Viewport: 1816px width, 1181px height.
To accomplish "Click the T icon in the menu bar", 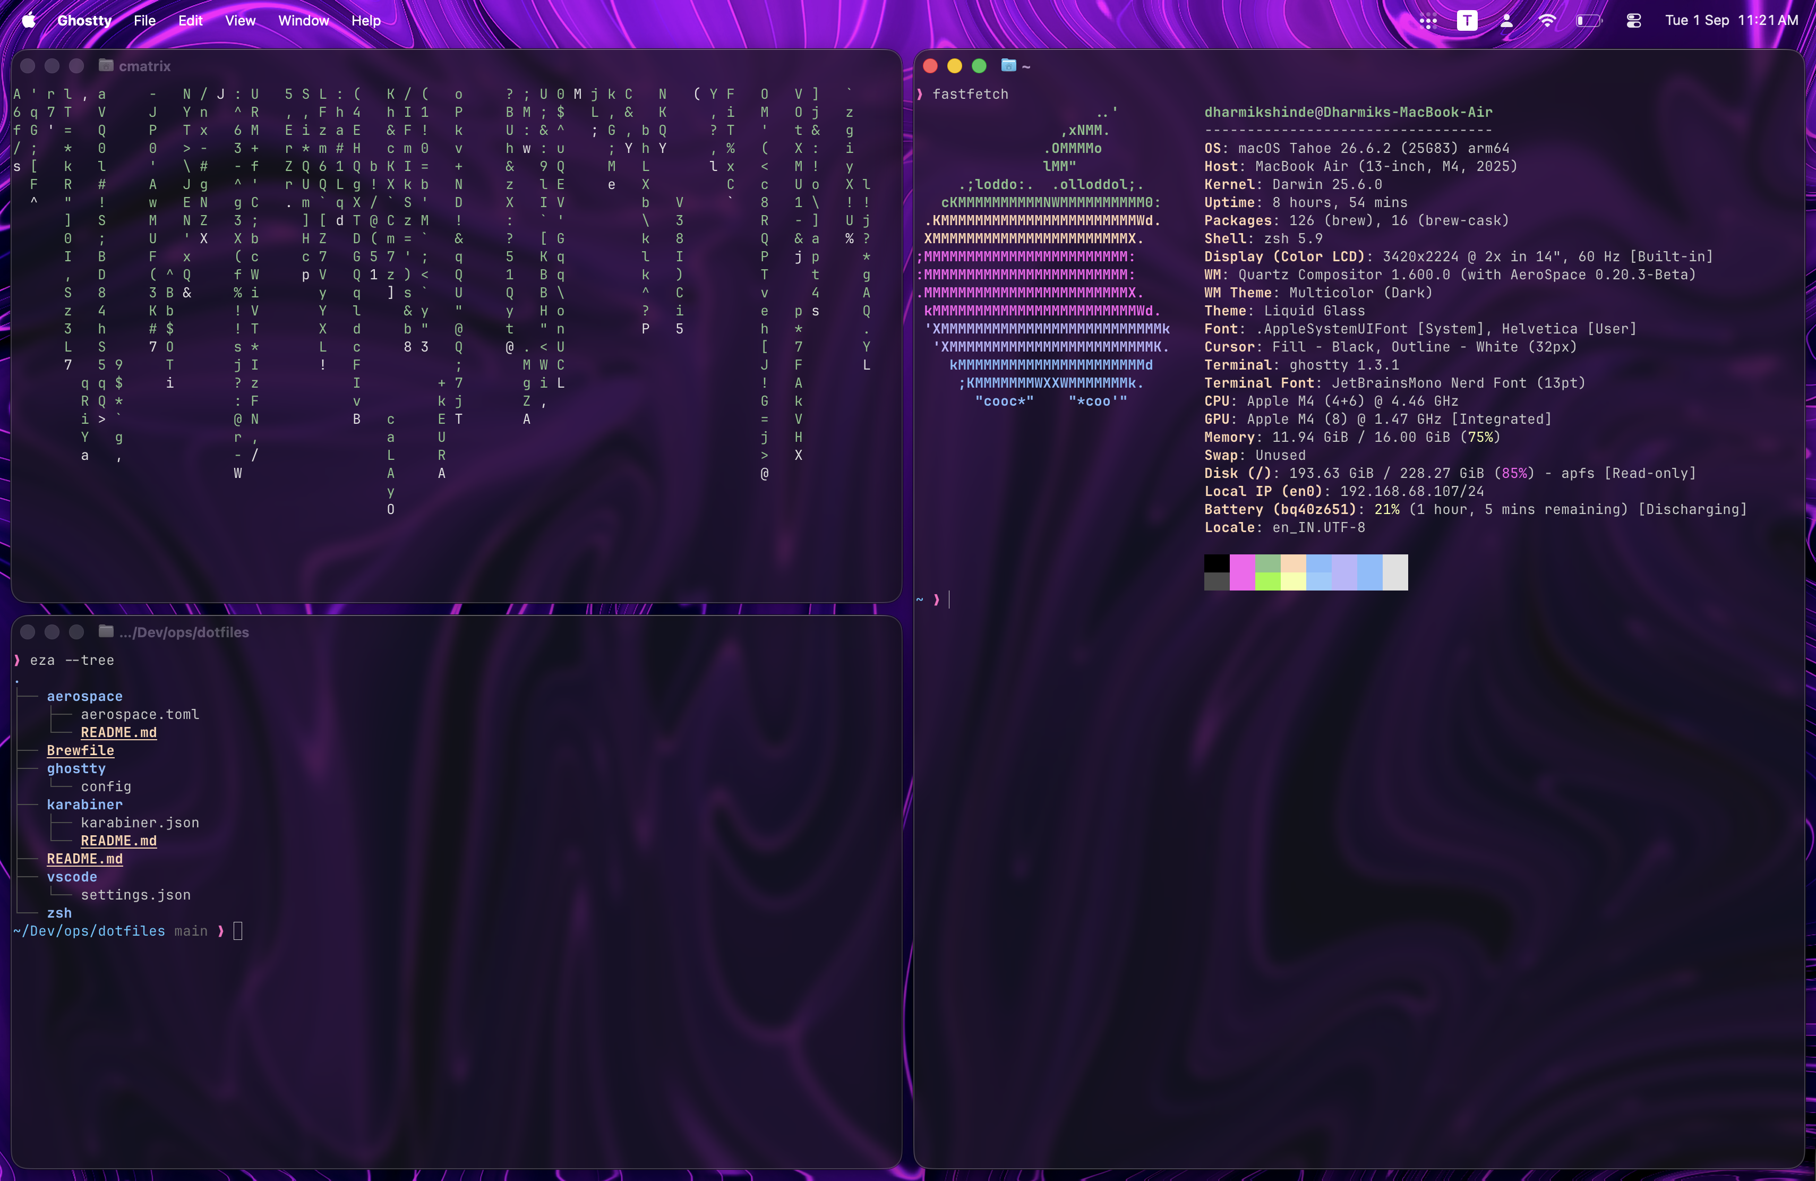I will click(x=1467, y=21).
